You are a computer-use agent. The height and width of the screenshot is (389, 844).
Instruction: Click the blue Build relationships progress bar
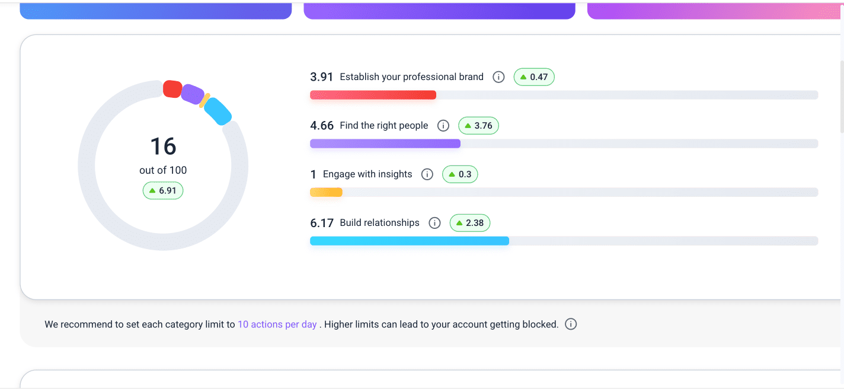tap(409, 241)
